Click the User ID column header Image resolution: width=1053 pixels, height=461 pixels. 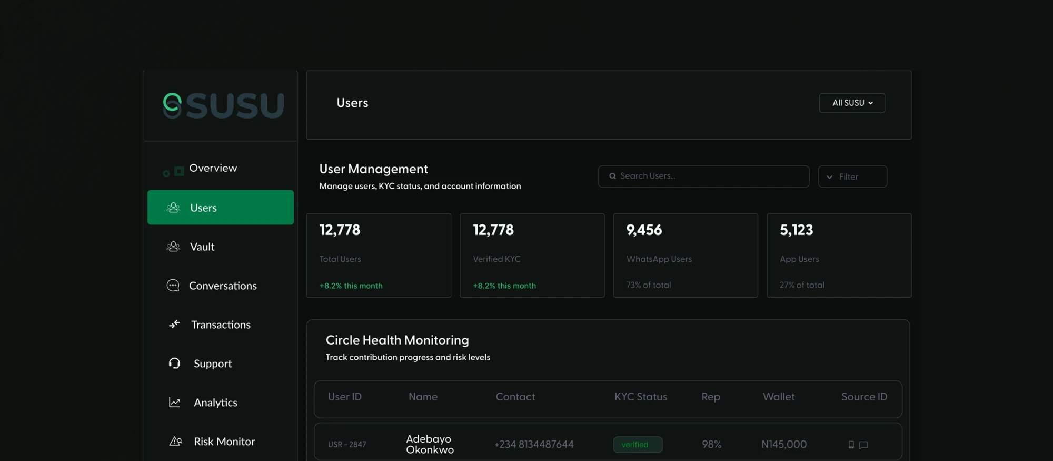[x=345, y=397]
